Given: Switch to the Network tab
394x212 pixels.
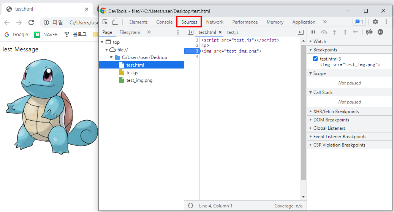Looking at the screenshot, I should [x=215, y=22].
